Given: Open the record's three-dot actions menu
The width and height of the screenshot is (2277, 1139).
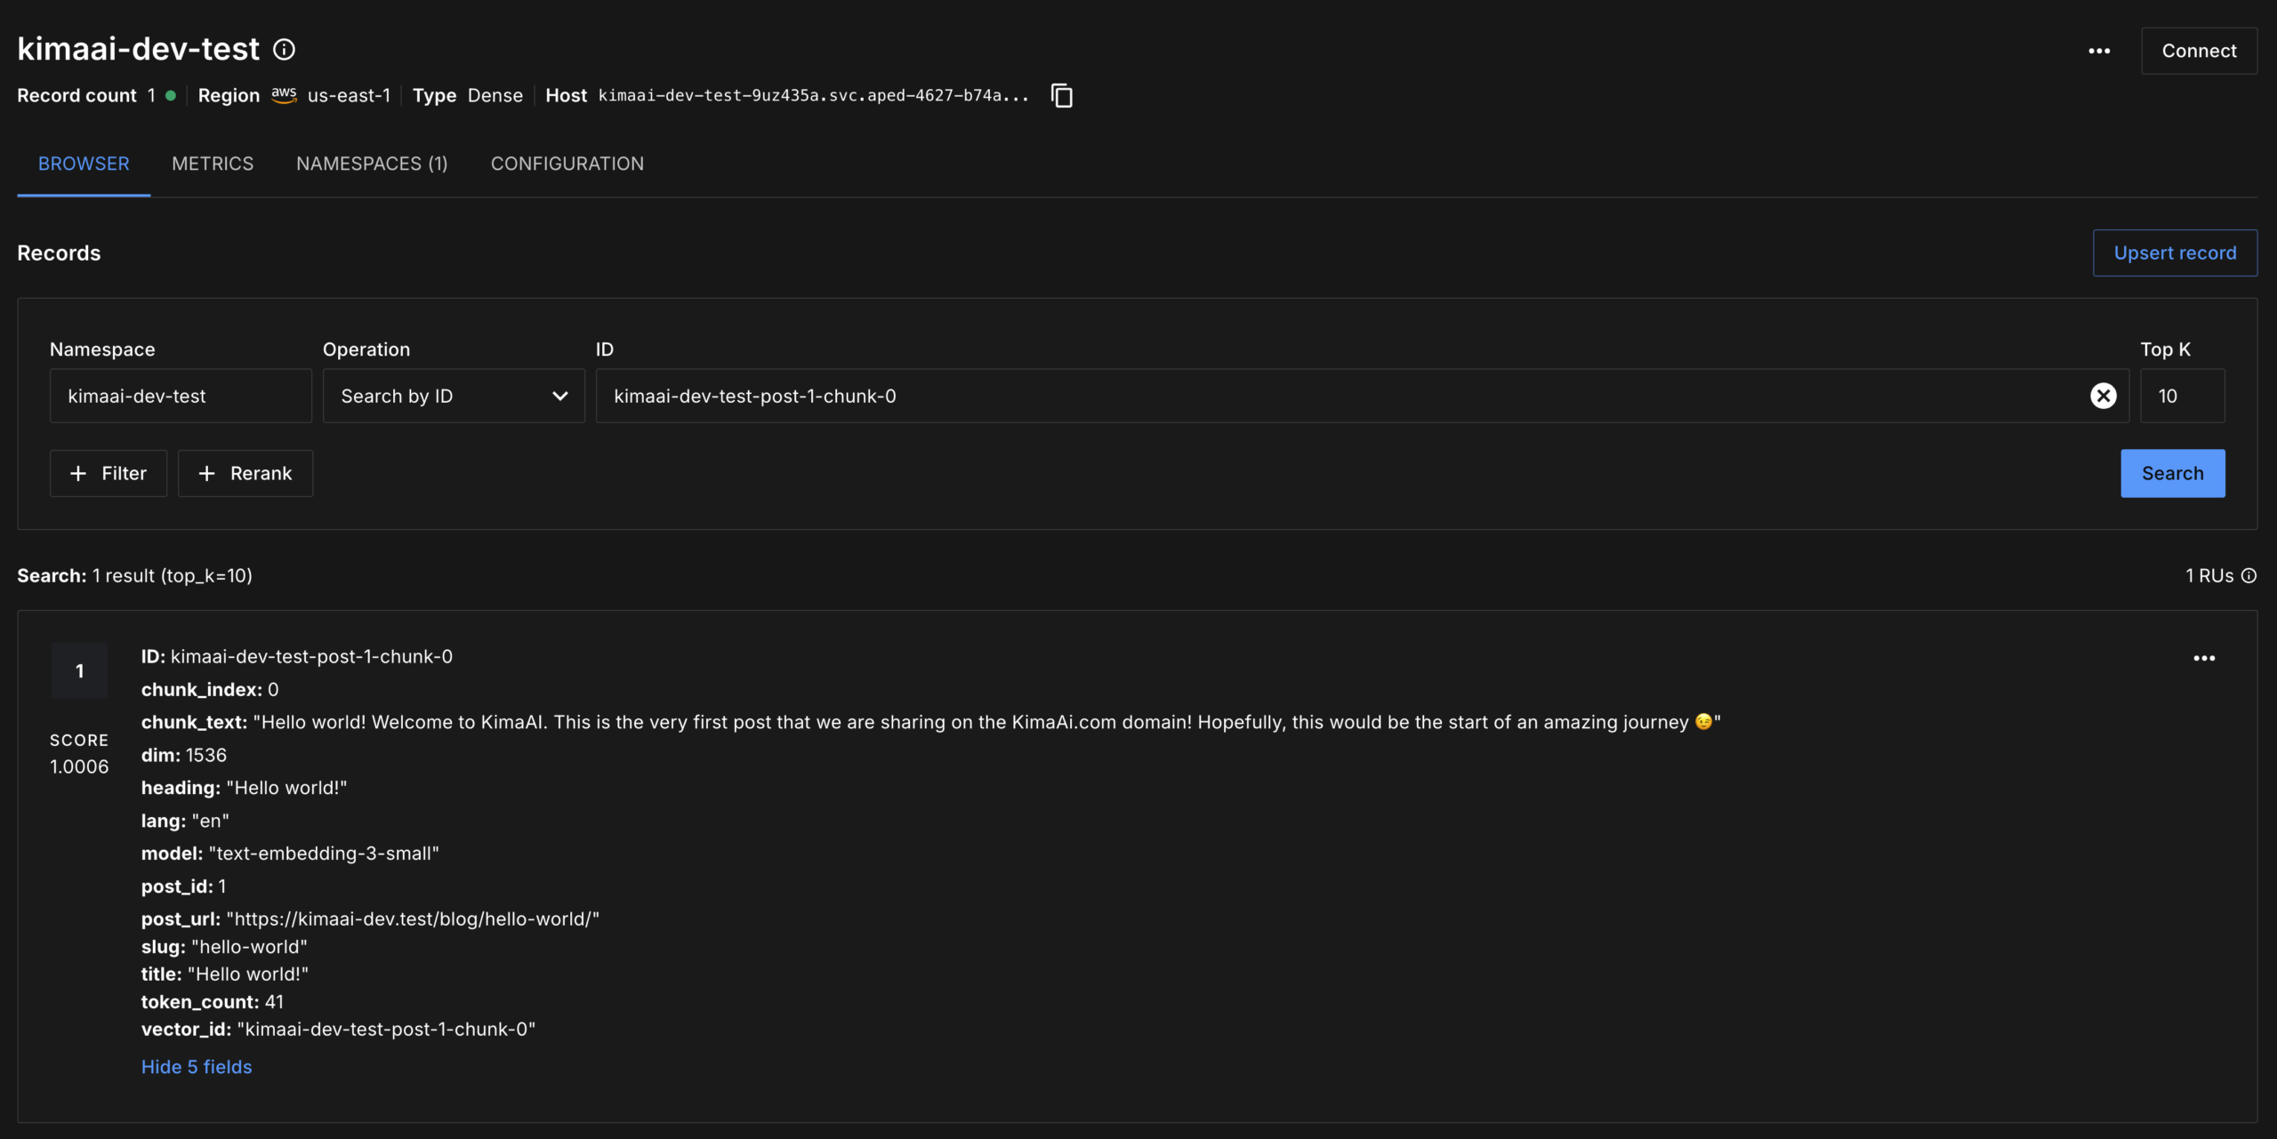Looking at the screenshot, I should pyautogui.click(x=2204, y=658).
